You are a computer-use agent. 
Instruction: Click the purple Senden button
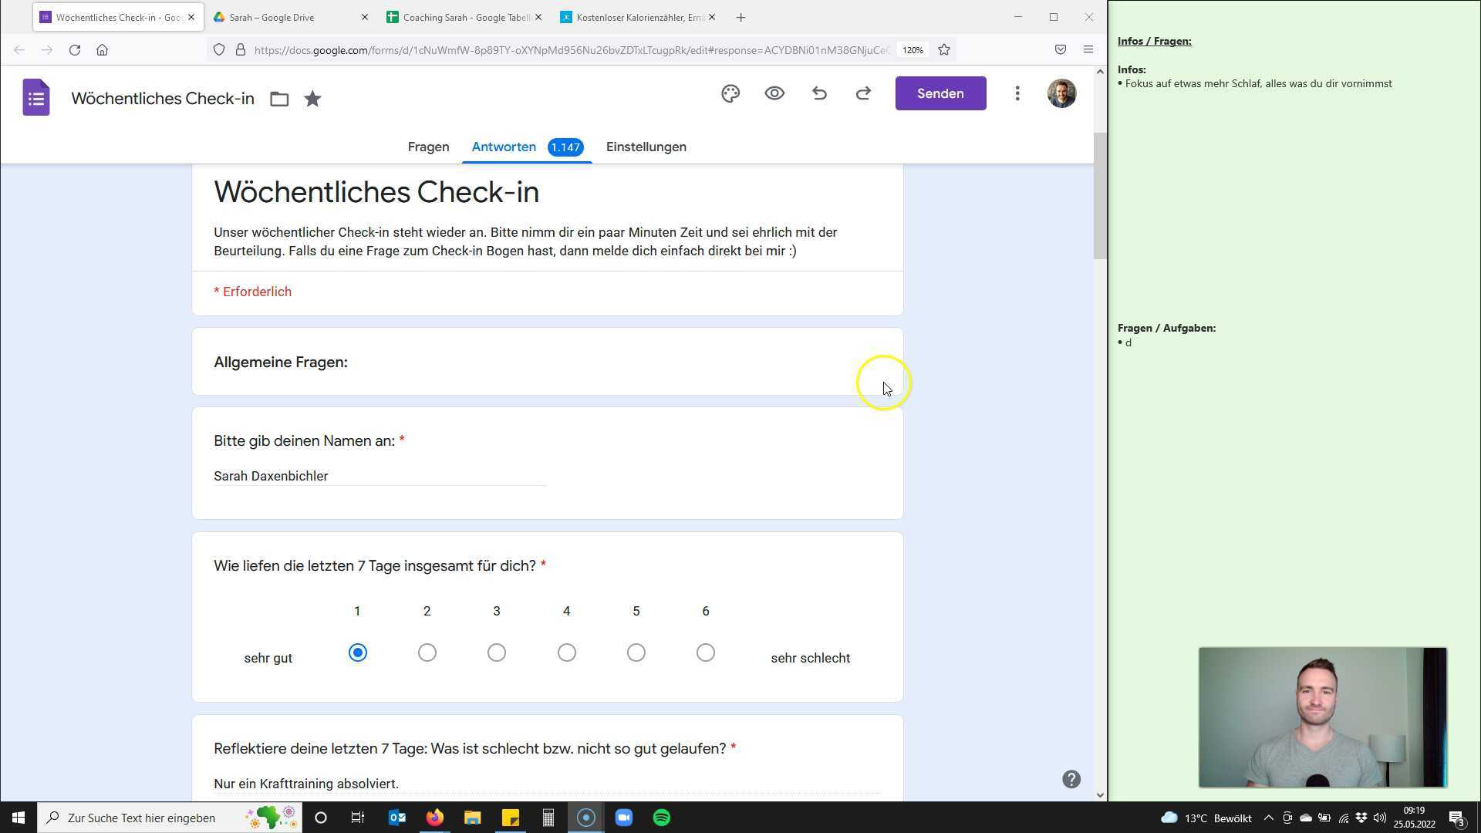pyautogui.click(x=940, y=94)
